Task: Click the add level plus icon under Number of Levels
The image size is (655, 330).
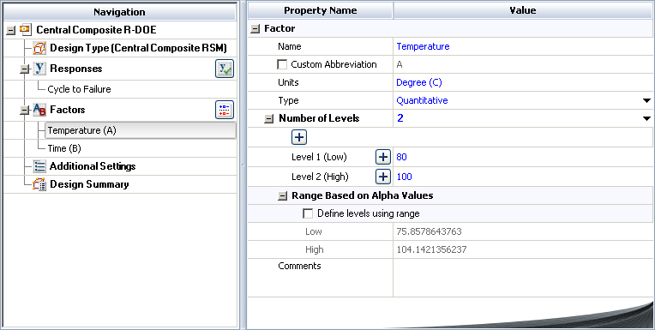Action: click(x=299, y=137)
